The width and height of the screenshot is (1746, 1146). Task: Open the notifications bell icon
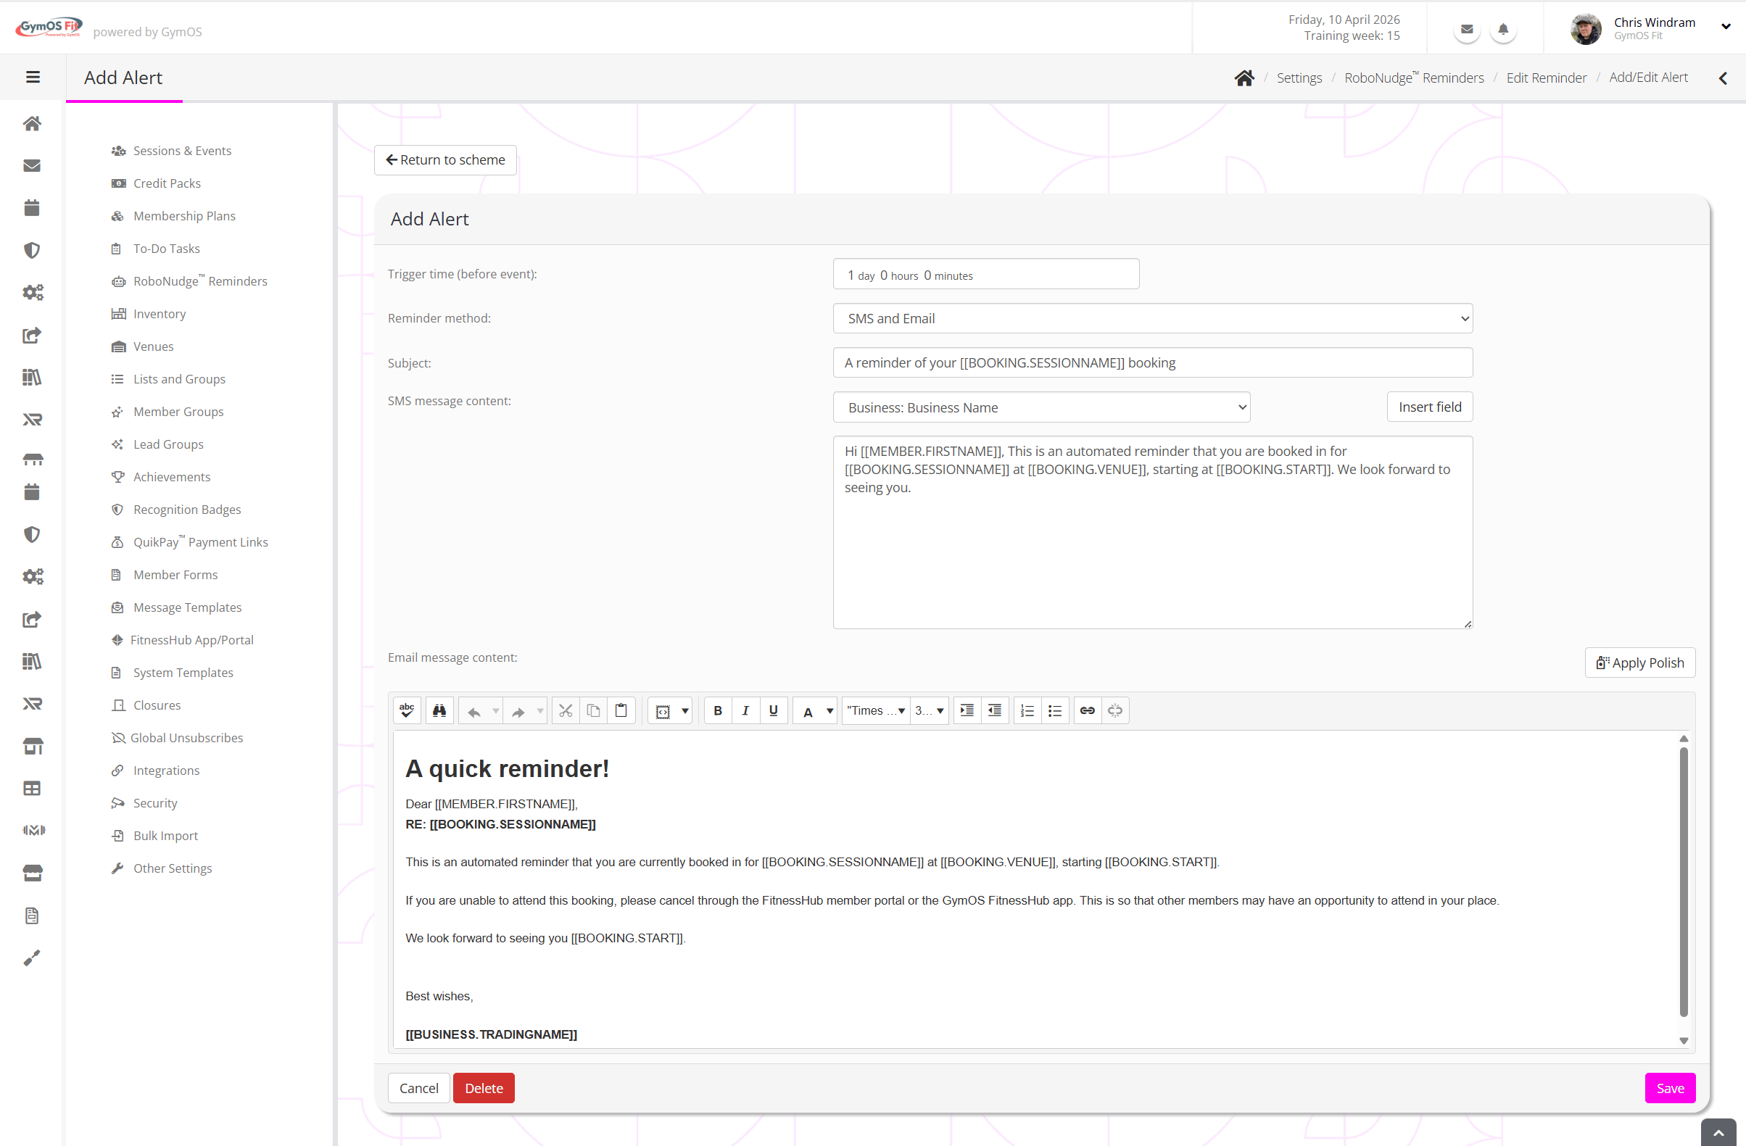click(x=1503, y=29)
